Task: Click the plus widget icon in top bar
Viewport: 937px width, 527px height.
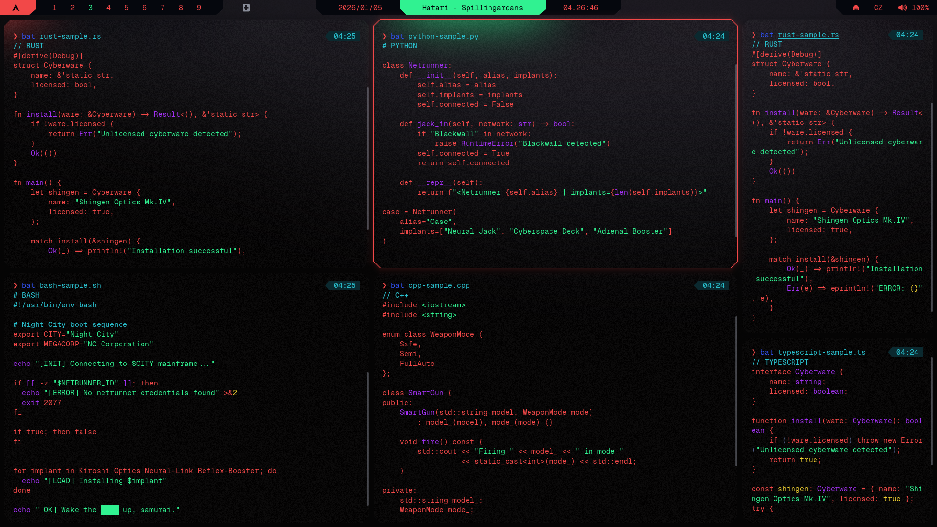Action: coord(246,8)
